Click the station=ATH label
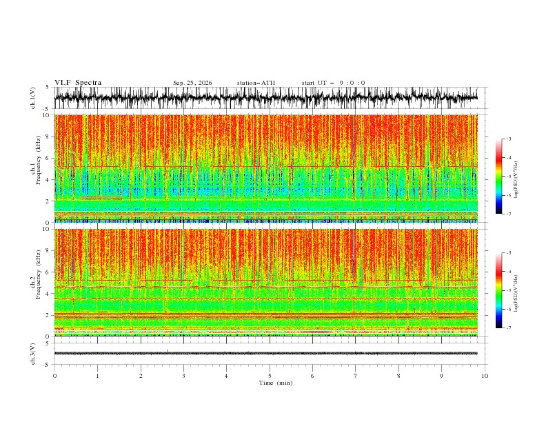Screen dimensions: 546x422 (x=256, y=83)
